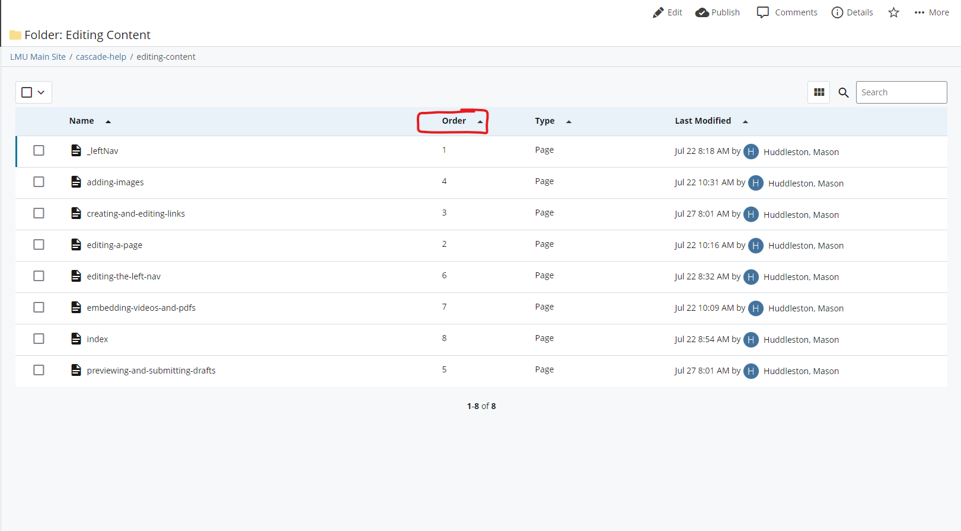Check the editing-a-page row checkbox
This screenshot has height=531, width=961.
pos(39,244)
